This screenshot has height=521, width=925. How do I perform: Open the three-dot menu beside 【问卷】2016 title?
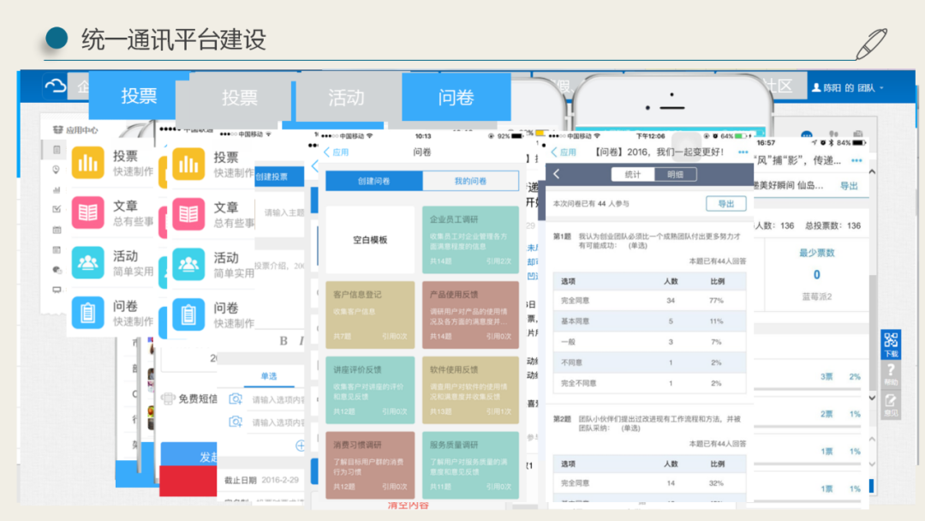[x=743, y=153]
